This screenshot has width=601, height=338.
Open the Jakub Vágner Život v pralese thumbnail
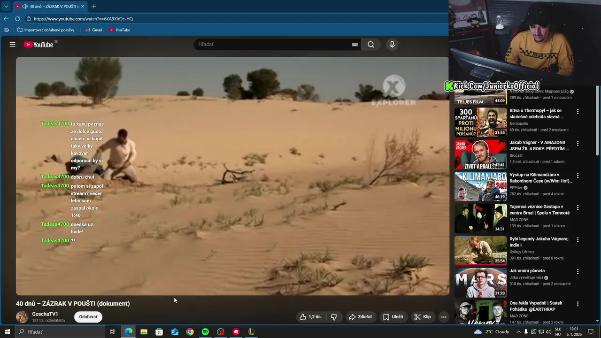(480, 154)
